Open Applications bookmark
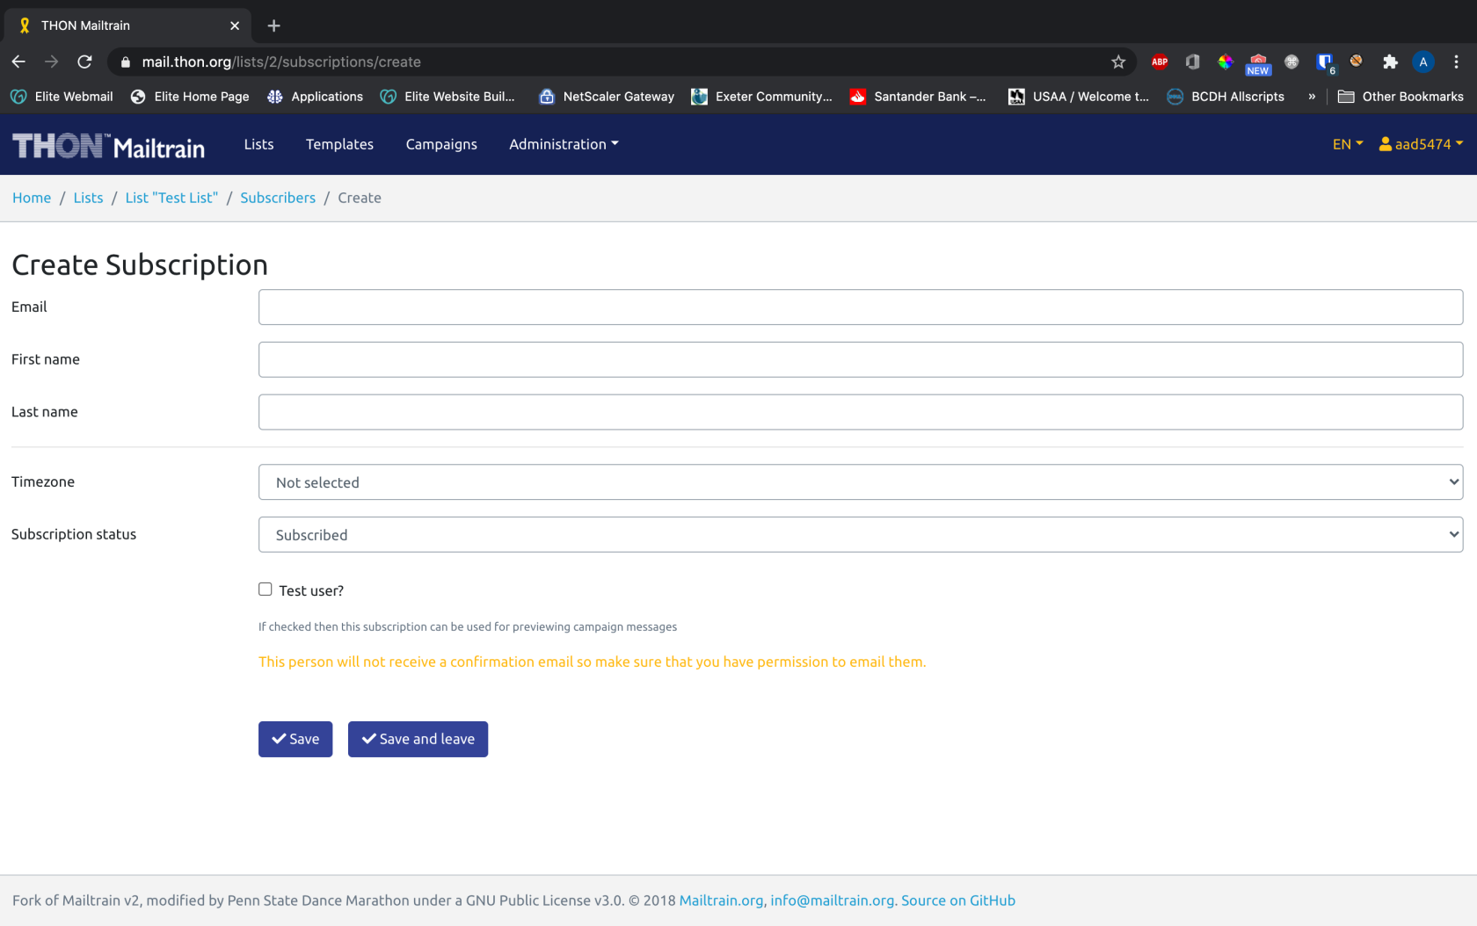 pos(315,97)
